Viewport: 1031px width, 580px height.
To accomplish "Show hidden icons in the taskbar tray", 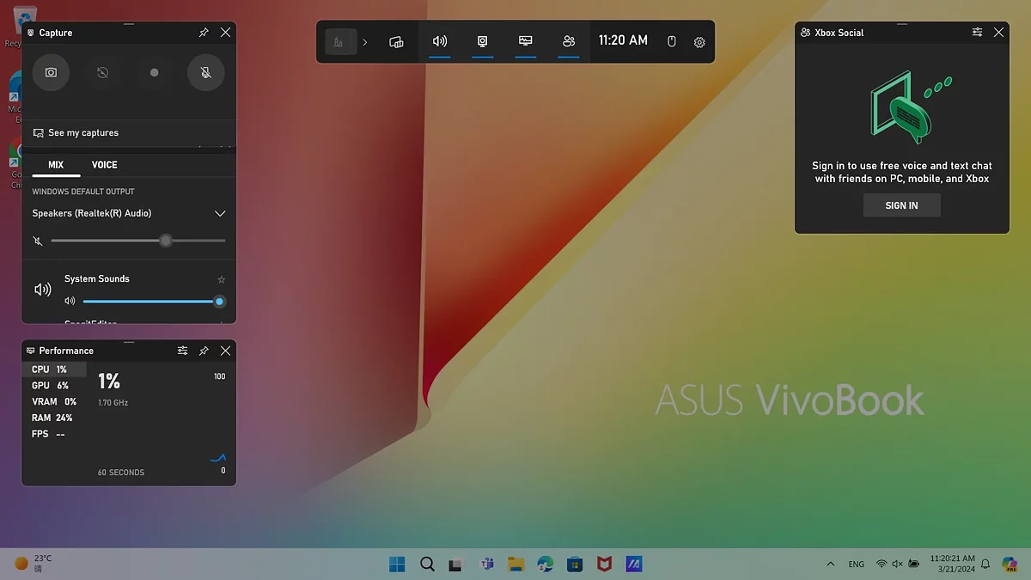I will pos(830,565).
